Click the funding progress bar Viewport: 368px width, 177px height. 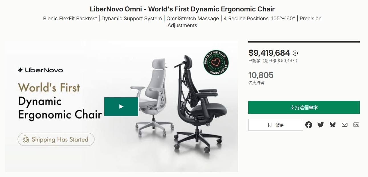[x=304, y=42]
